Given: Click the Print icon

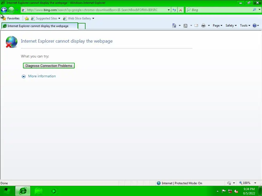Looking at the screenshot, I should (203, 26).
